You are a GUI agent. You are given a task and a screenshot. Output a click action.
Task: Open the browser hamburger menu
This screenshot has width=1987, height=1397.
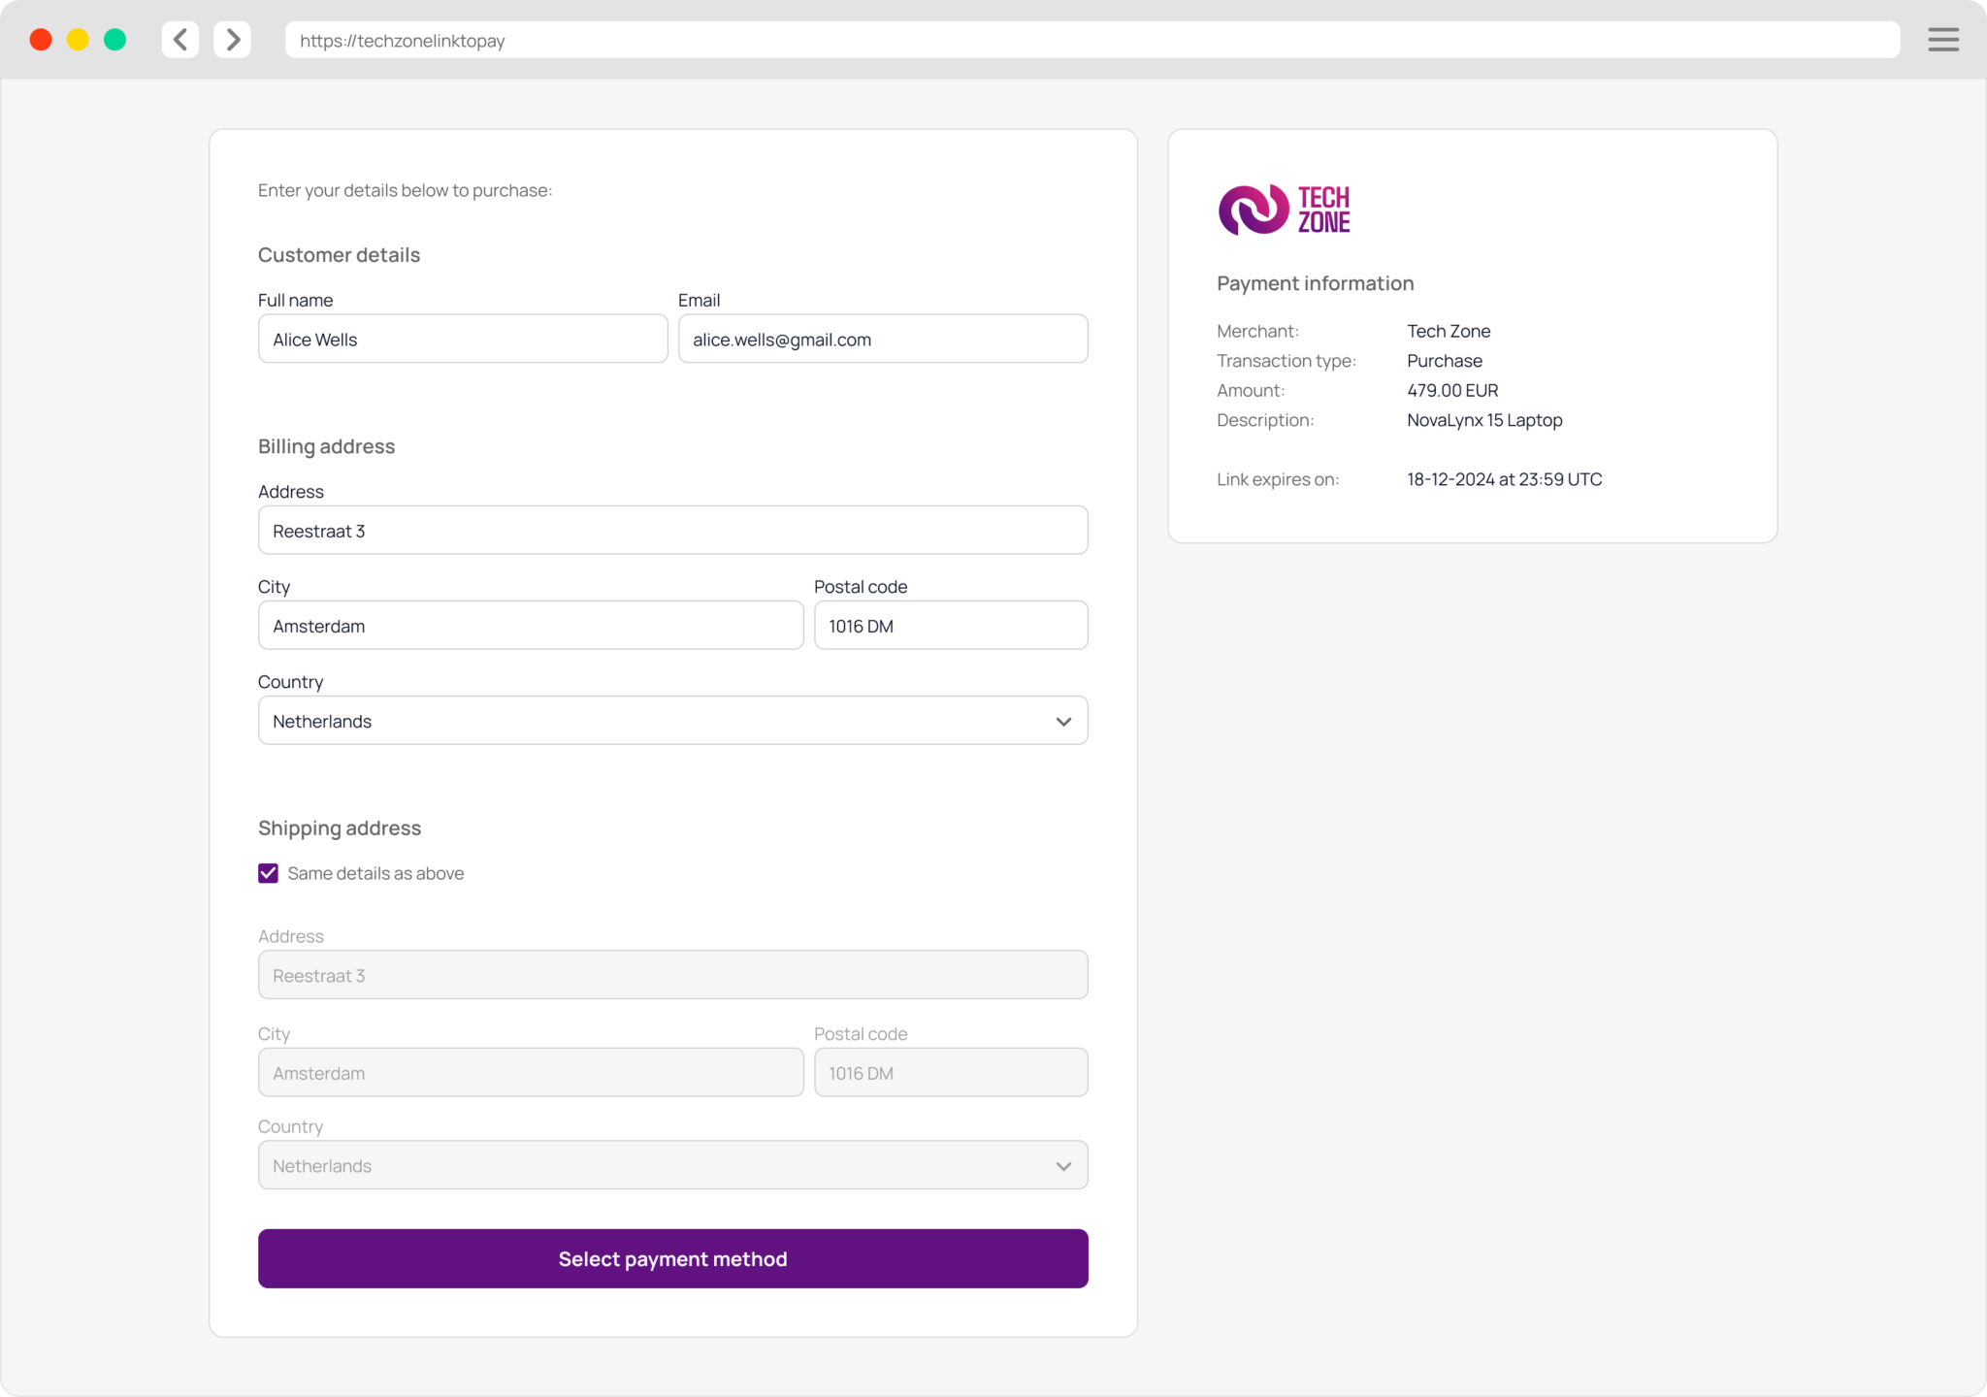(x=1943, y=40)
